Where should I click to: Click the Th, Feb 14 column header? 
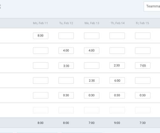(118, 23)
